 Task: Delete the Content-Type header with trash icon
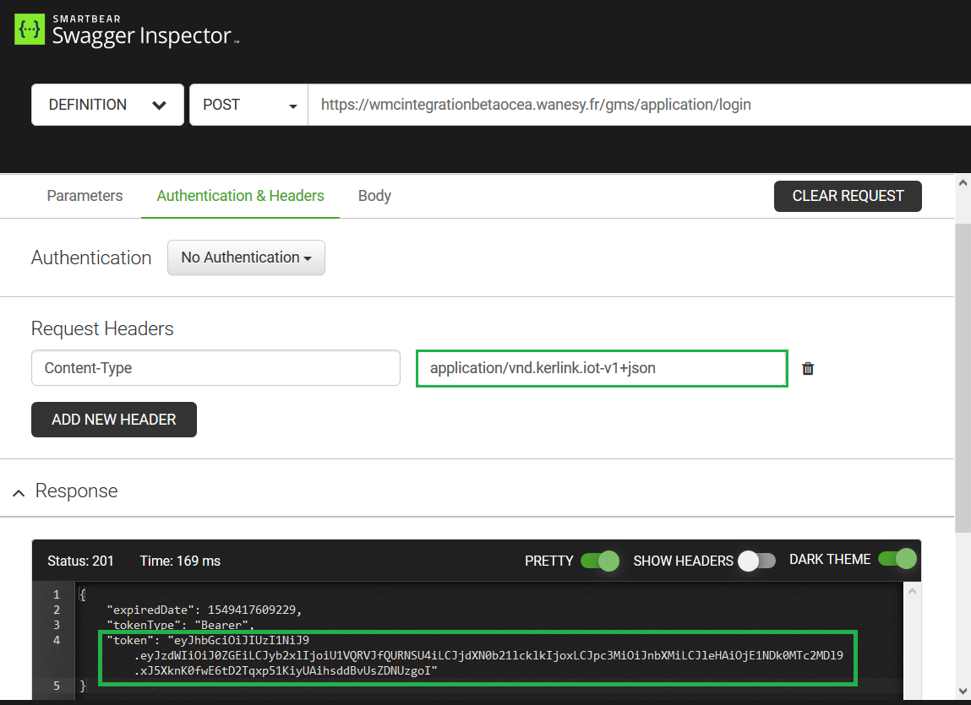click(808, 368)
